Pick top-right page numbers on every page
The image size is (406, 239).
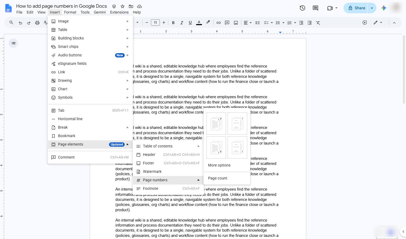pos(216,124)
